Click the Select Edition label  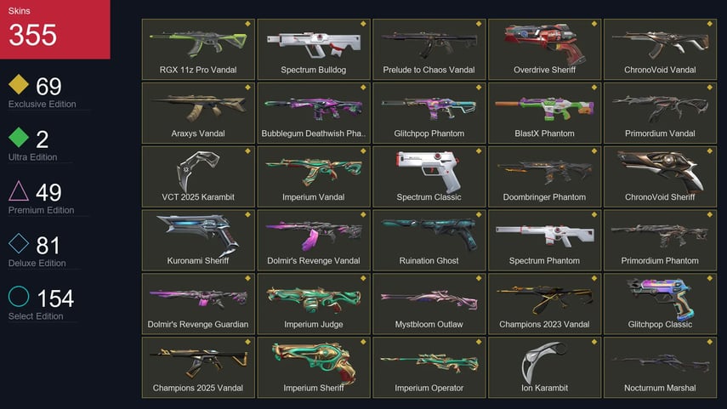coord(36,316)
